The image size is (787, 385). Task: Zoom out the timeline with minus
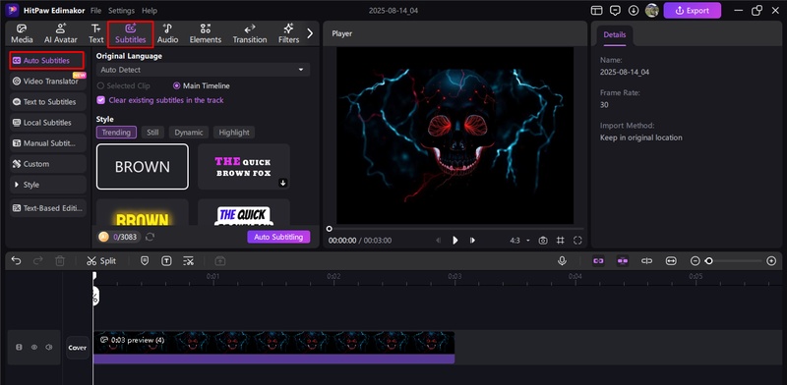tap(696, 260)
